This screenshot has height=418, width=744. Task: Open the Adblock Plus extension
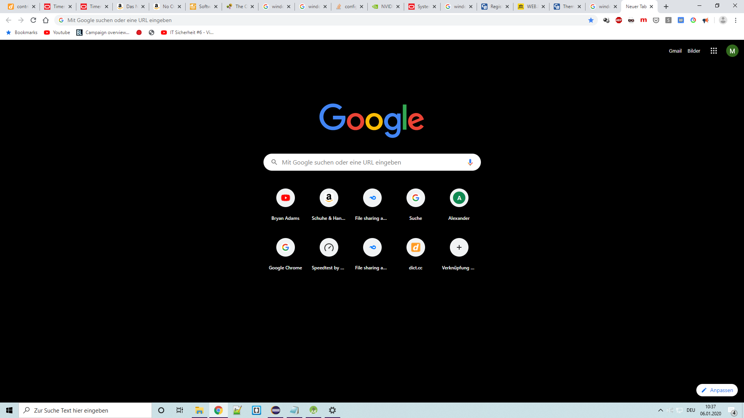coord(619,20)
